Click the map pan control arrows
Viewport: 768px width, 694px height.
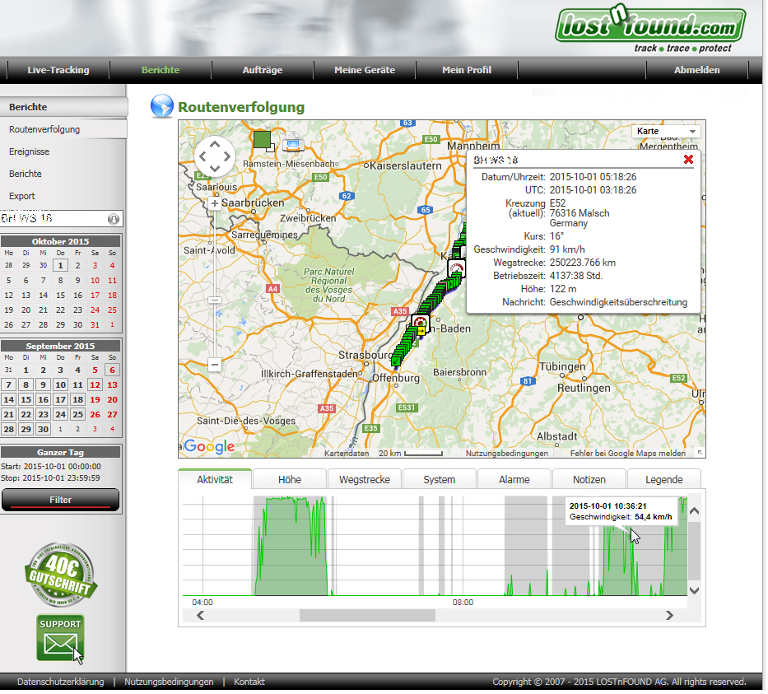(x=215, y=156)
